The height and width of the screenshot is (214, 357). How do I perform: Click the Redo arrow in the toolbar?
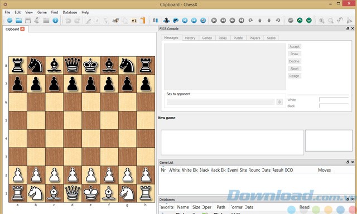(77, 21)
